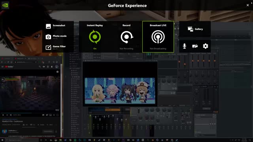Open the YouTube hamburger guide menu
This screenshot has height=142, width=253.
2,67
